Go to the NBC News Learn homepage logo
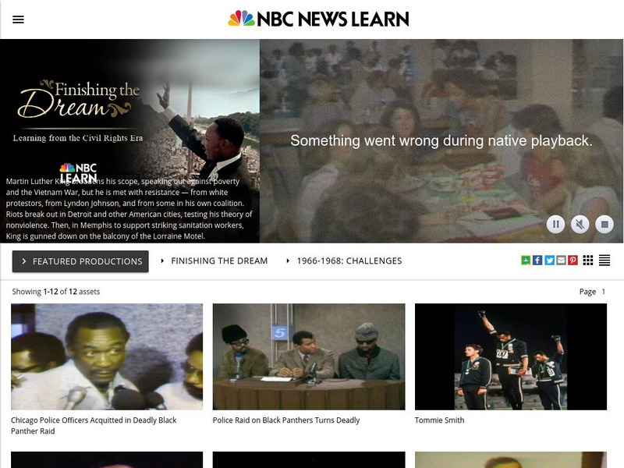 point(318,19)
